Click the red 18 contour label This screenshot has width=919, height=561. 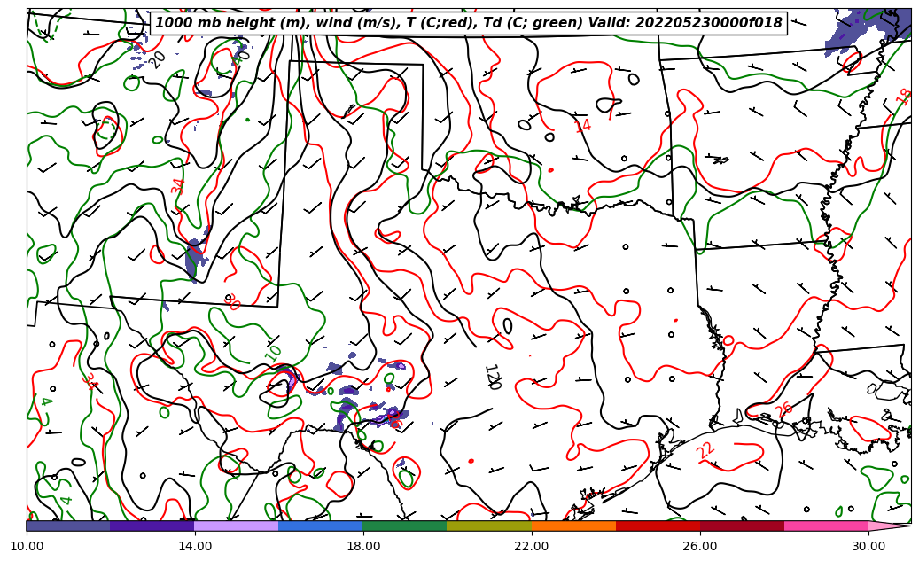[x=904, y=96]
